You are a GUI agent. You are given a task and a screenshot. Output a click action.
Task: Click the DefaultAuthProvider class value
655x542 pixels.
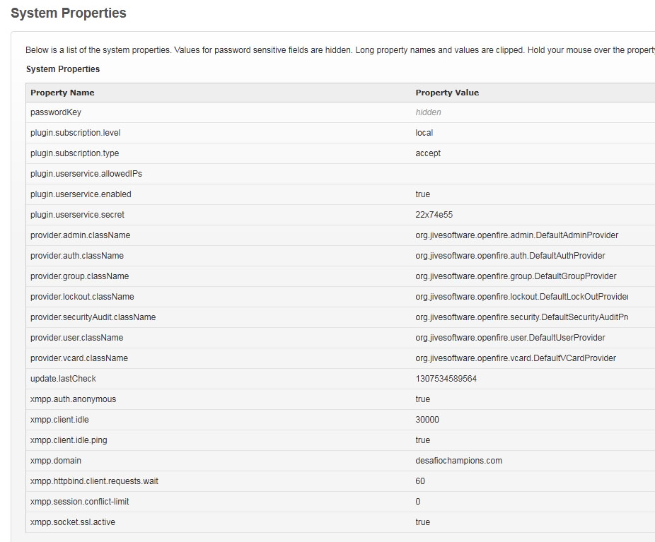pos(510,255)
